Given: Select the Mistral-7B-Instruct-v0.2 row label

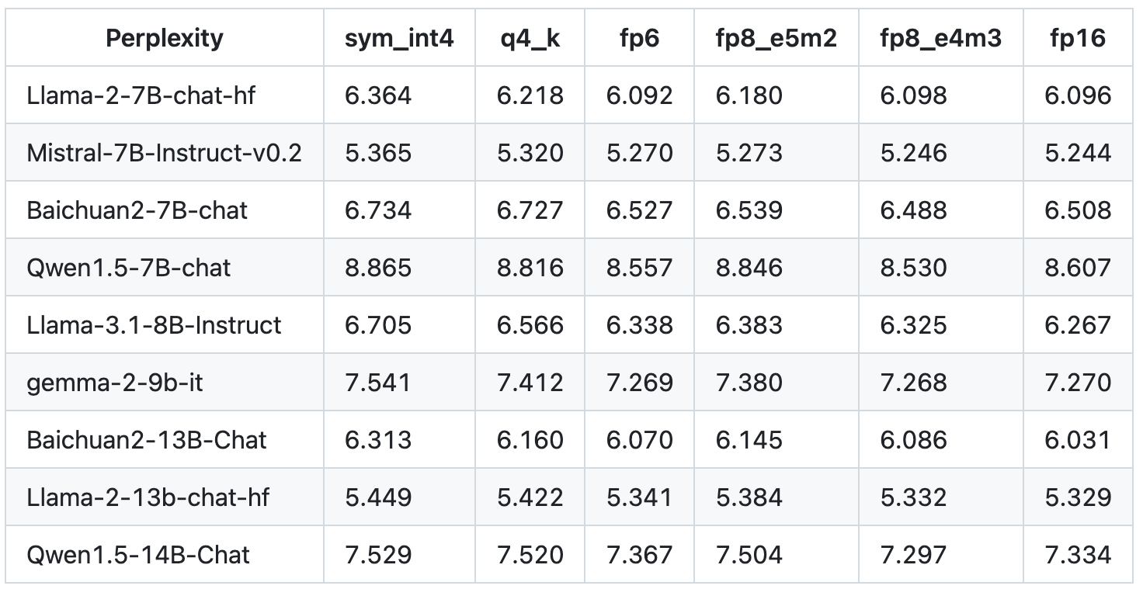Looking at the screenshot, I should pos(164,153).
